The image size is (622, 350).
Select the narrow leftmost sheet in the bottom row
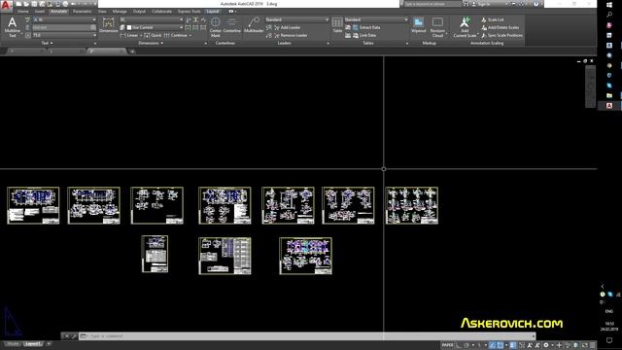coord(155,254)
